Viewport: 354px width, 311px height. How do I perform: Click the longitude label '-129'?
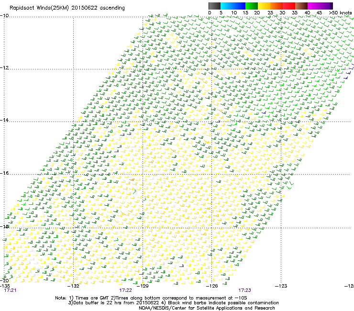pyautogui.click(x=143, y=286)
